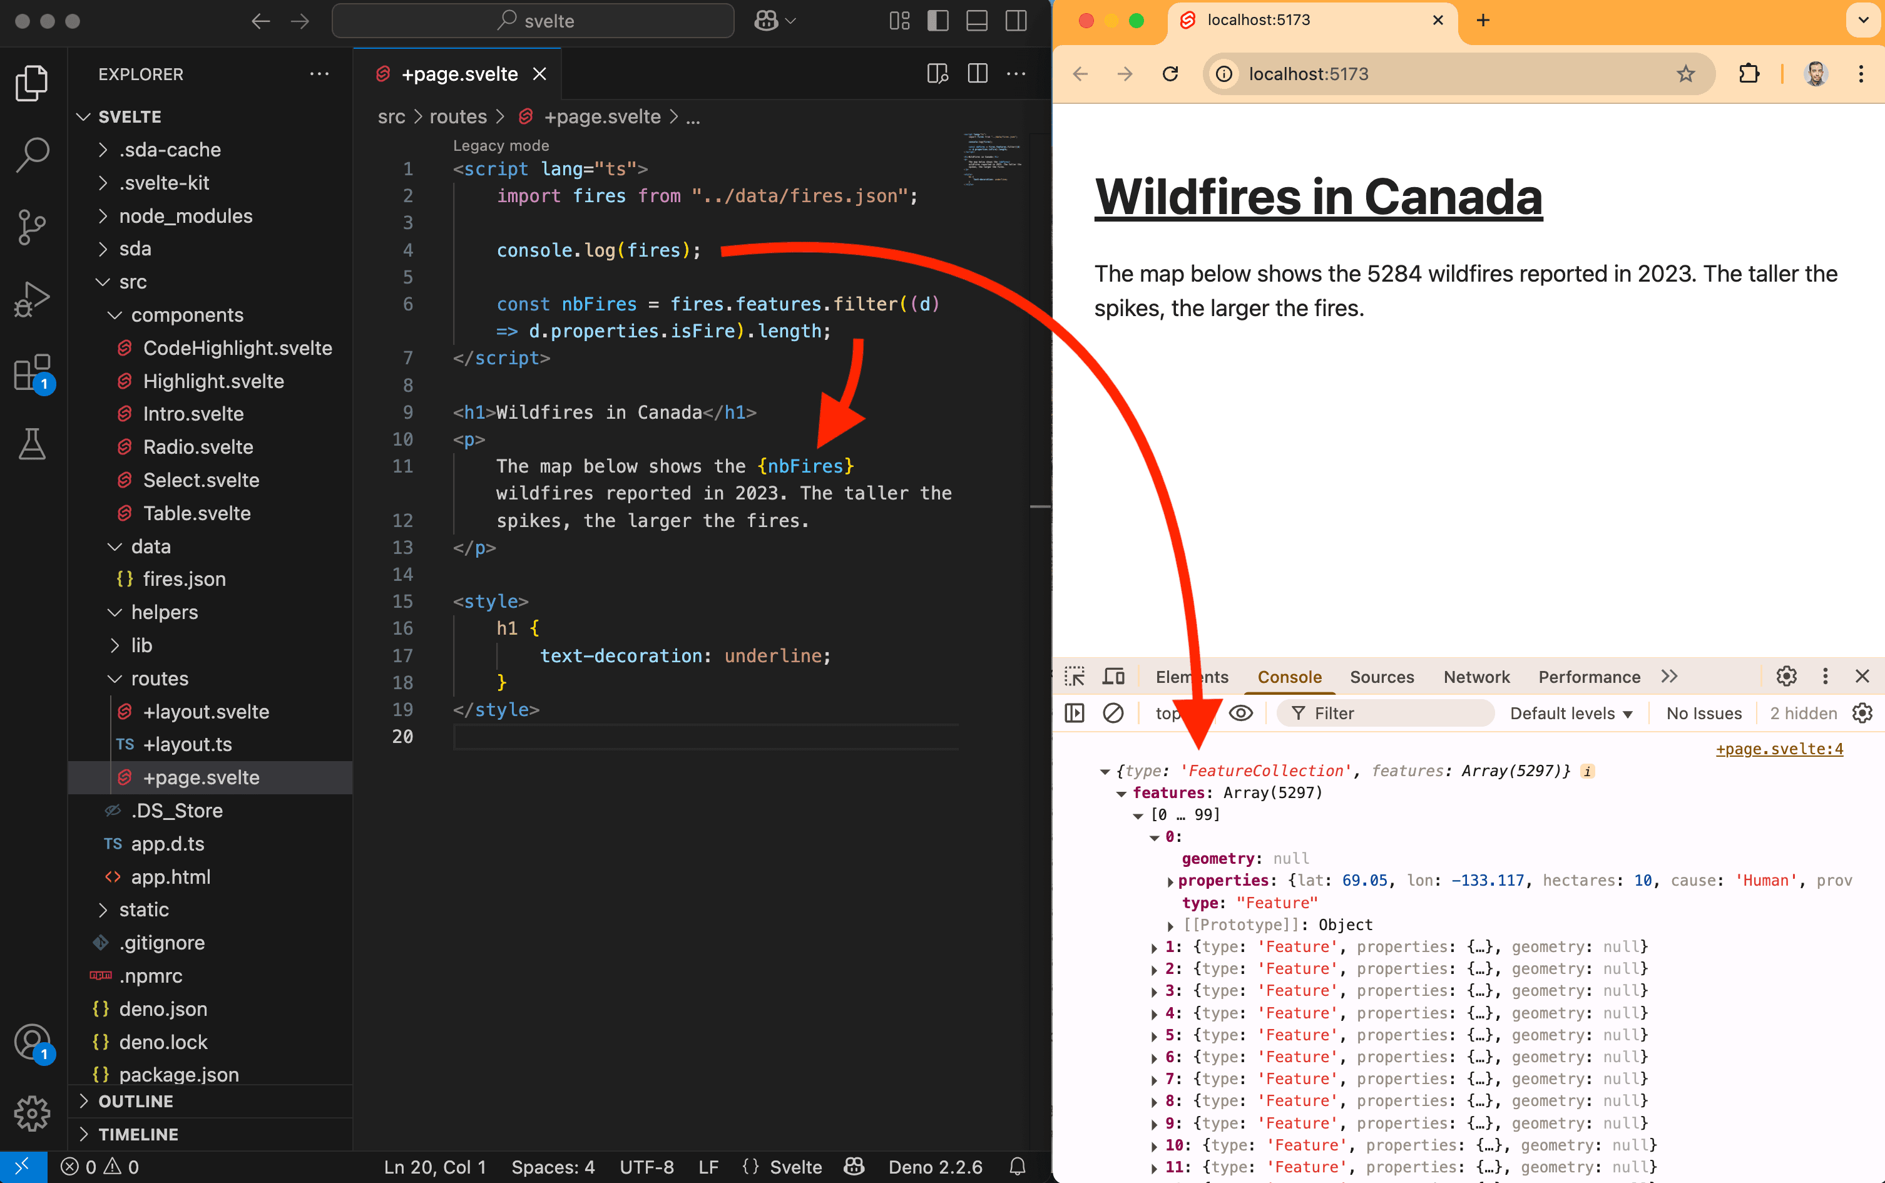
Task: Close the +page.svelte editor tab
Action: point(539,74)
